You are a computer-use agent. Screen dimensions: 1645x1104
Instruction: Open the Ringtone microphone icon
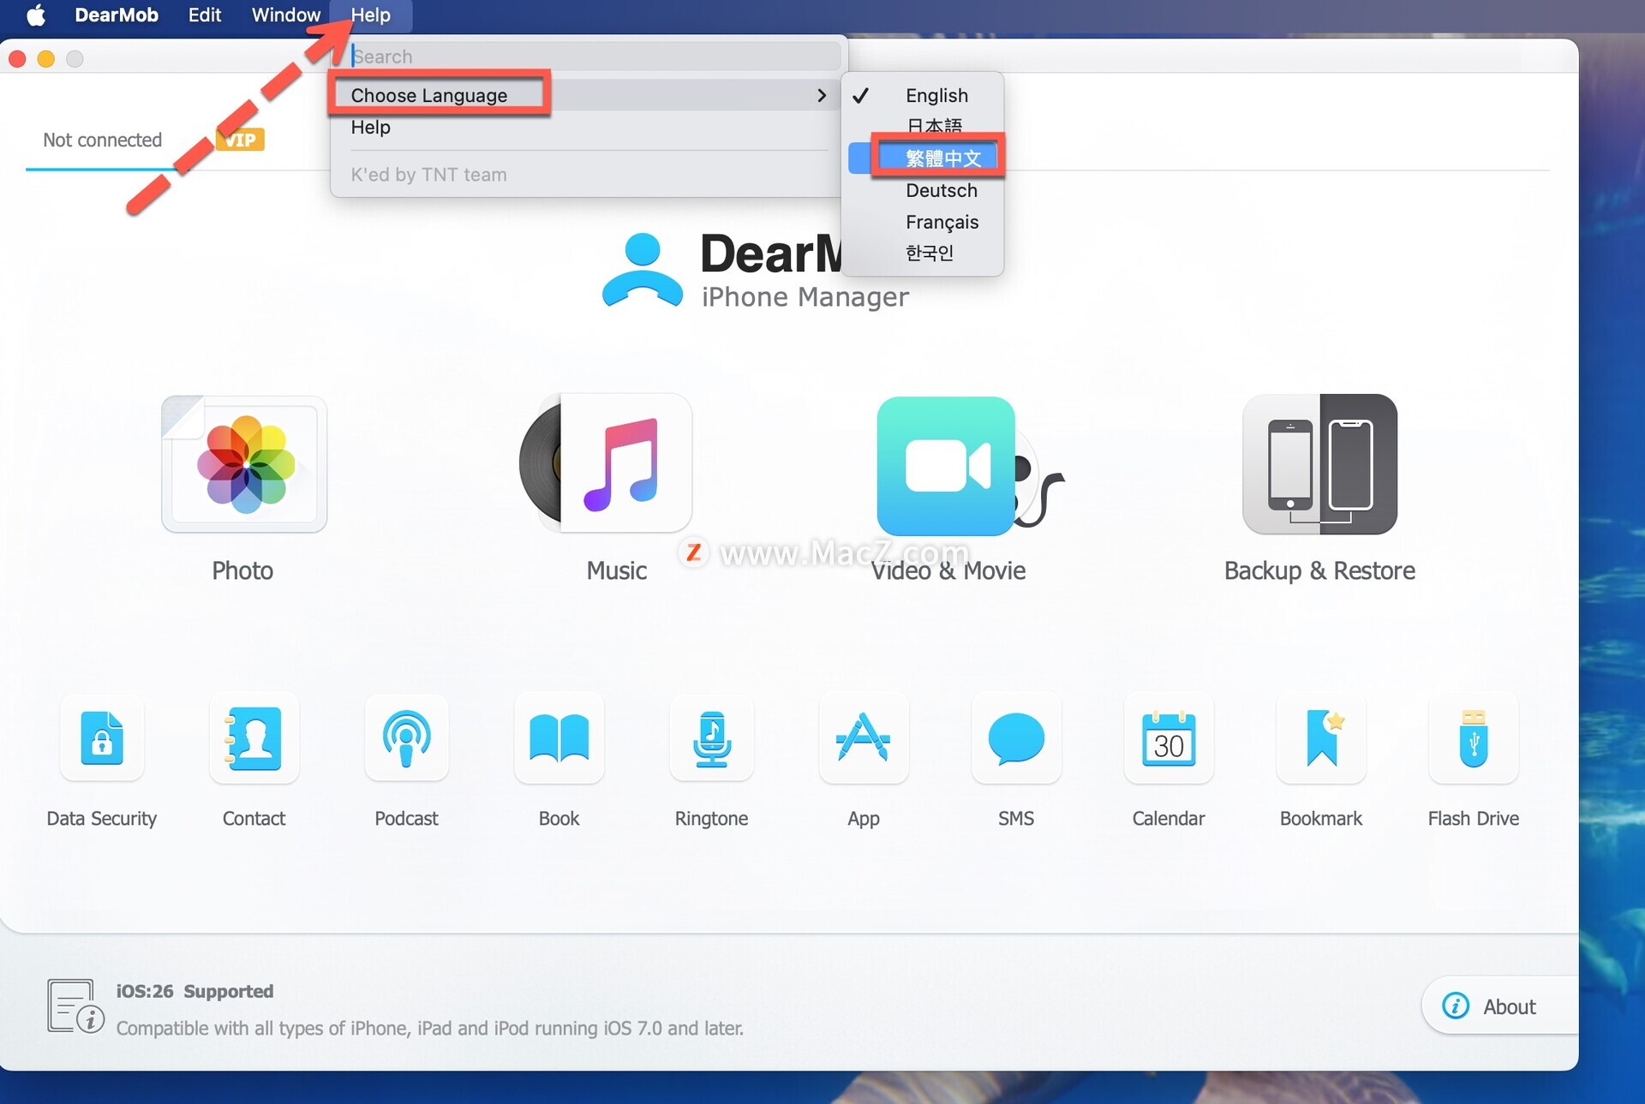pos(711,737)
